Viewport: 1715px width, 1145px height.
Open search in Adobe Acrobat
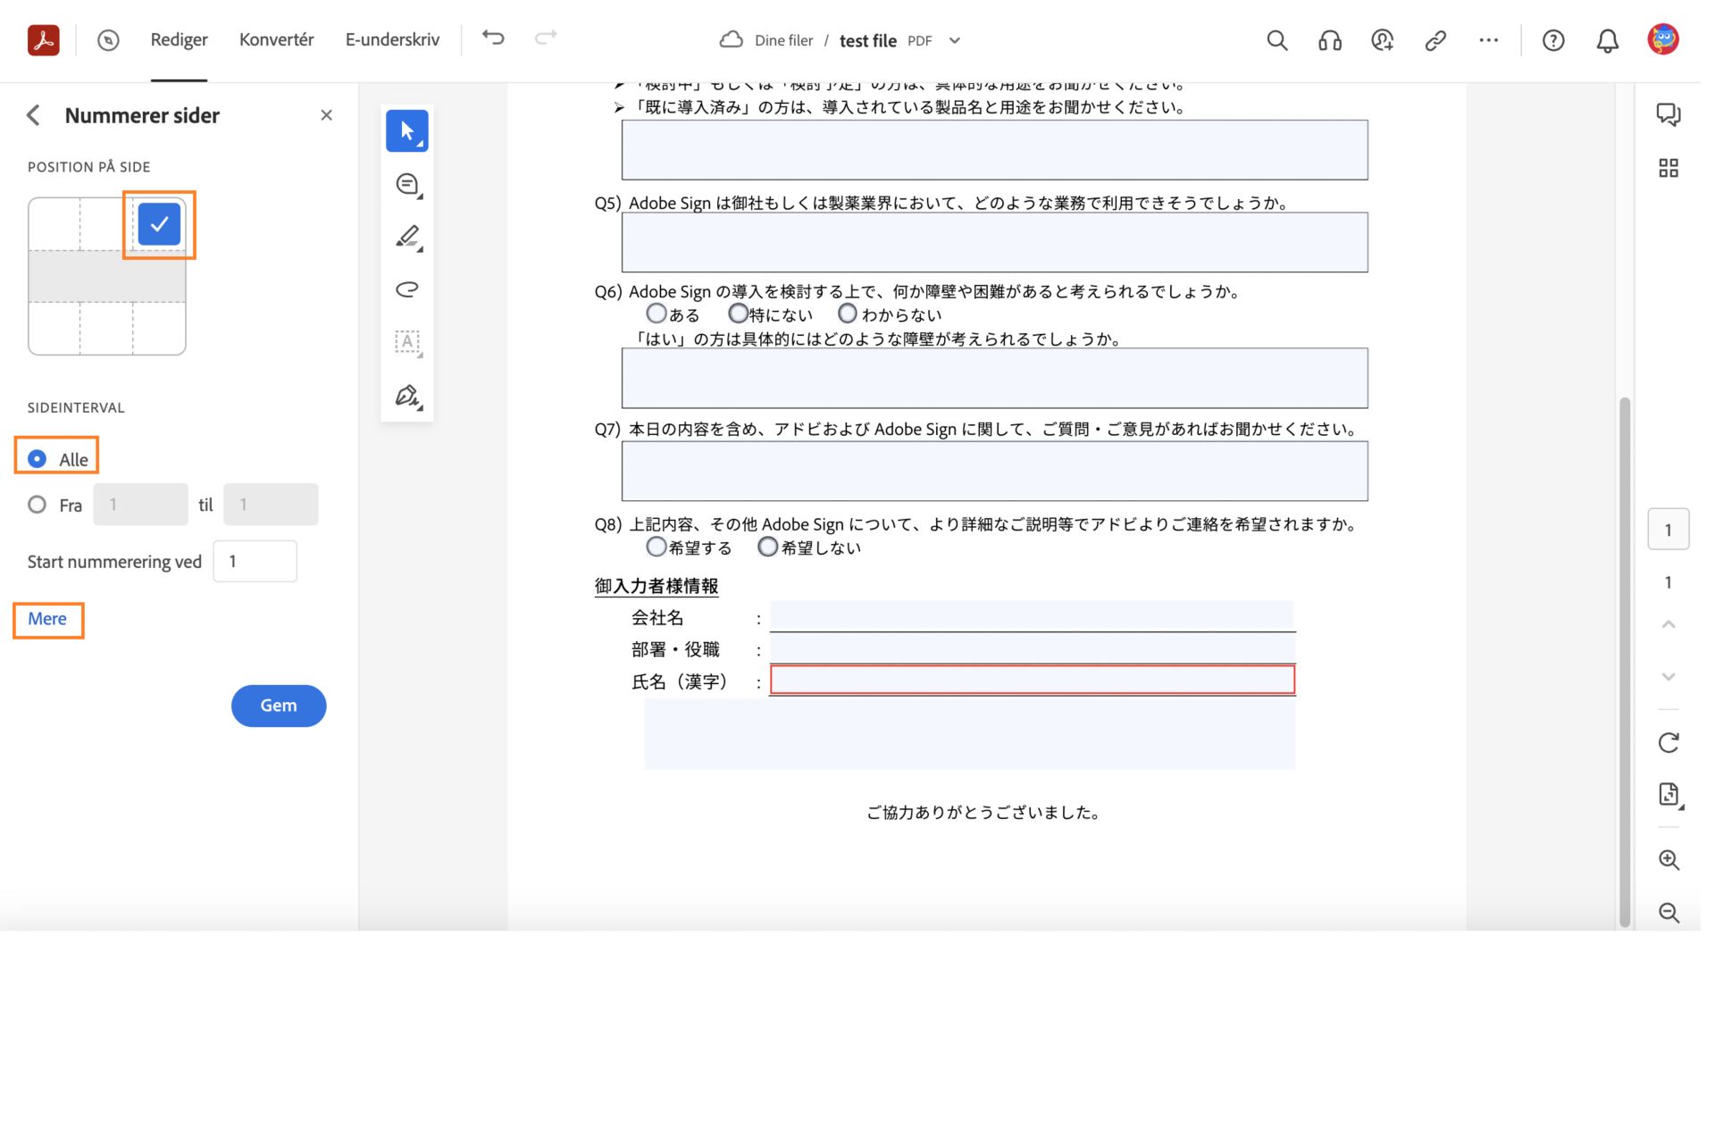click(x=1276, y=39)
